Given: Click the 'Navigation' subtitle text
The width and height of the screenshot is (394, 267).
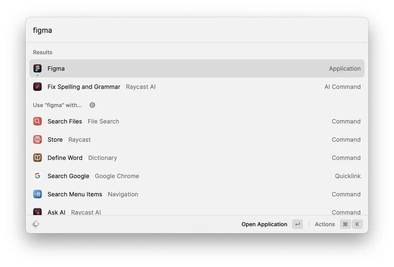Looking at the screenshot, I should point(123,194).
